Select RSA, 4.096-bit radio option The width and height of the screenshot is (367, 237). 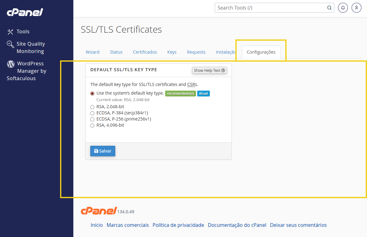pyautogui.click(x=92, y=125)
